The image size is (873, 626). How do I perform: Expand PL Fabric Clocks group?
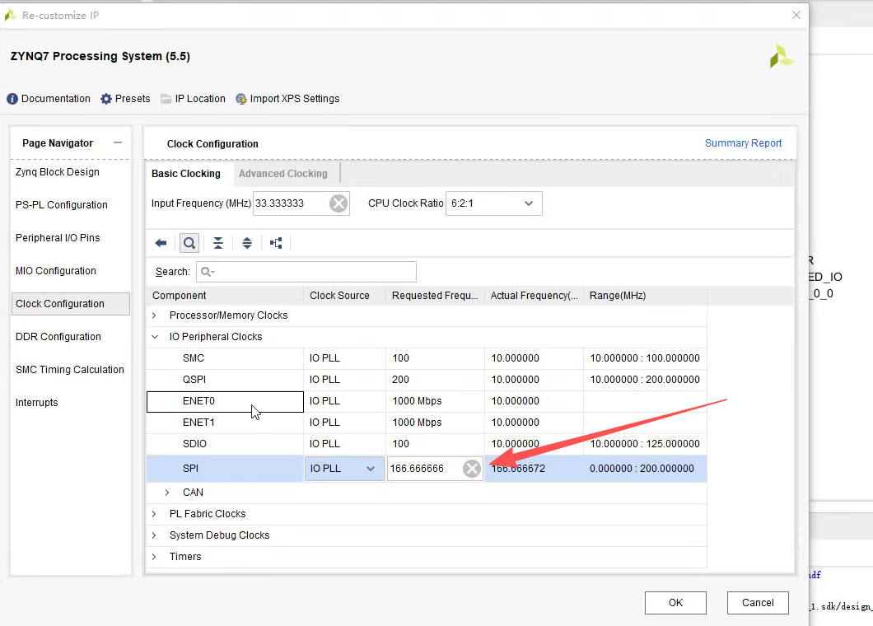[154, 513]
